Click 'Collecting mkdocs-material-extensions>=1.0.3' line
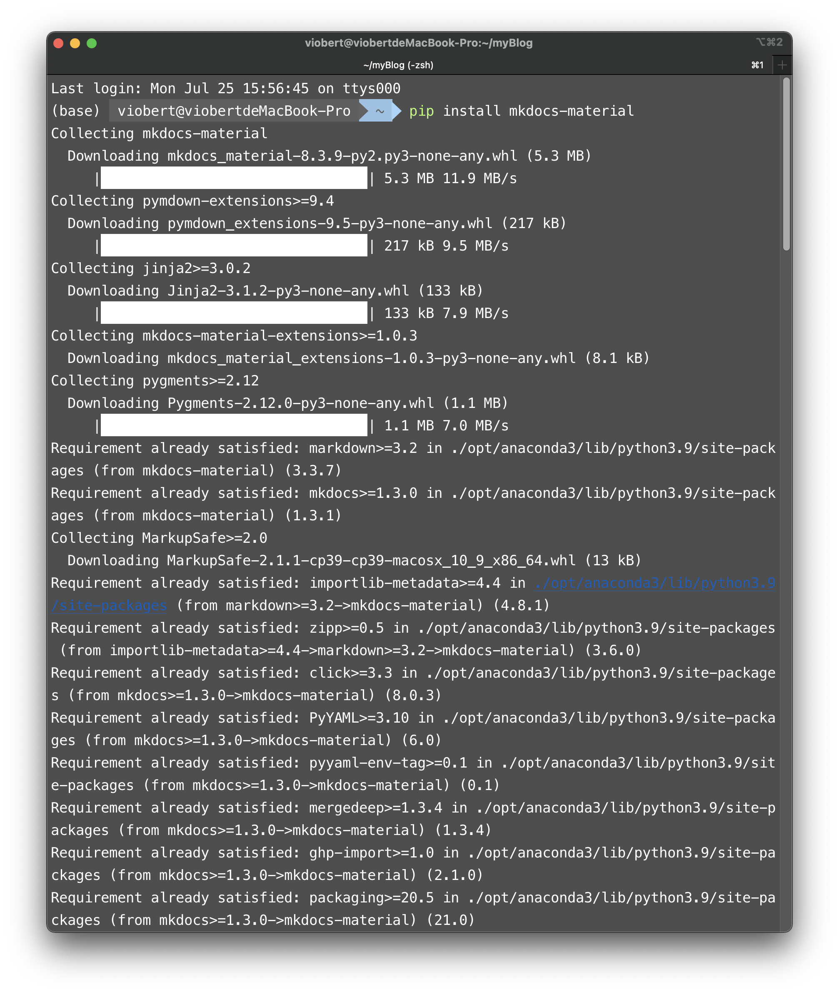Screen dimensions: 839x994 click(x=234, y=336)
